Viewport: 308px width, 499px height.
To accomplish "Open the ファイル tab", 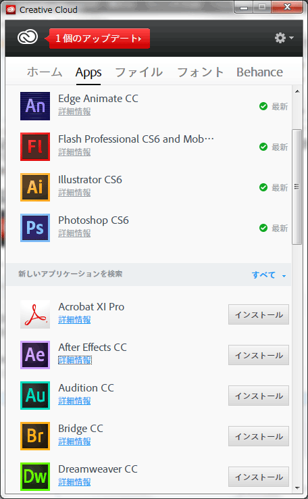I will [x=139, y=72].
